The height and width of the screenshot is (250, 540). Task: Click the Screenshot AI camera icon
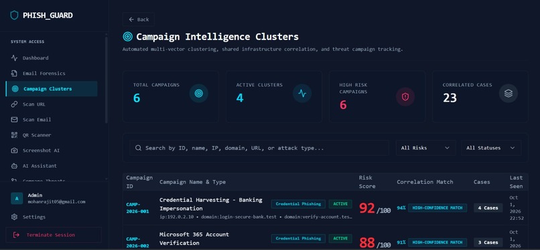14,150
